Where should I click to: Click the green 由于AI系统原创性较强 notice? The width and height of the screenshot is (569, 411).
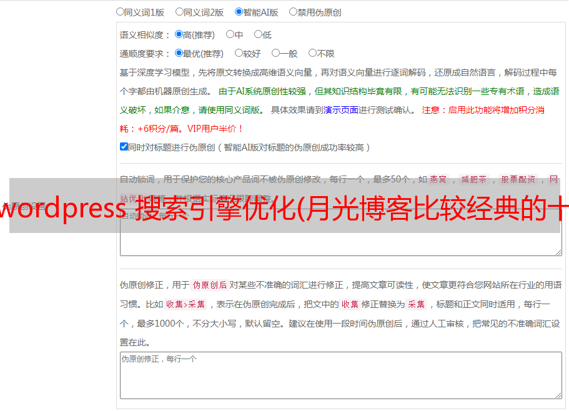(x=339, y=101)
